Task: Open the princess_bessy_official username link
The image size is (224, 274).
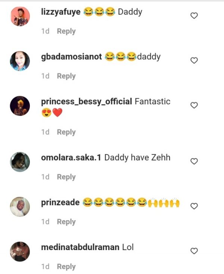Action: 86,102
